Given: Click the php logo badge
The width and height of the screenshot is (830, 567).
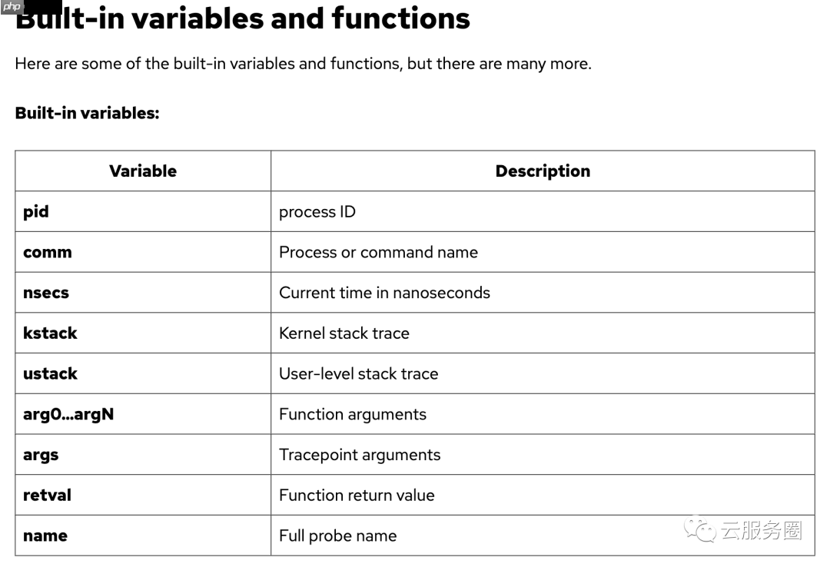Looking at the screenshot, I should (13, 7).
